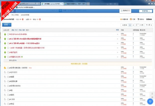Check the box for pk入门第2课 thread
This screenshot has width=155, height=106.
pyautogui.click(x=8, y=43)
